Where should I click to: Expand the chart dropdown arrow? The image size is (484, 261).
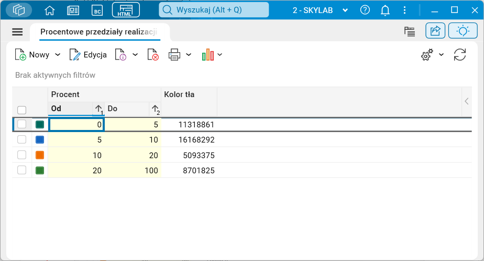[220, 55]
